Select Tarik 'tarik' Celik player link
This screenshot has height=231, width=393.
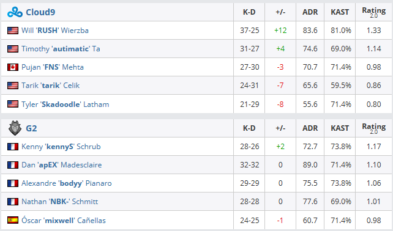tap(50, 86)
